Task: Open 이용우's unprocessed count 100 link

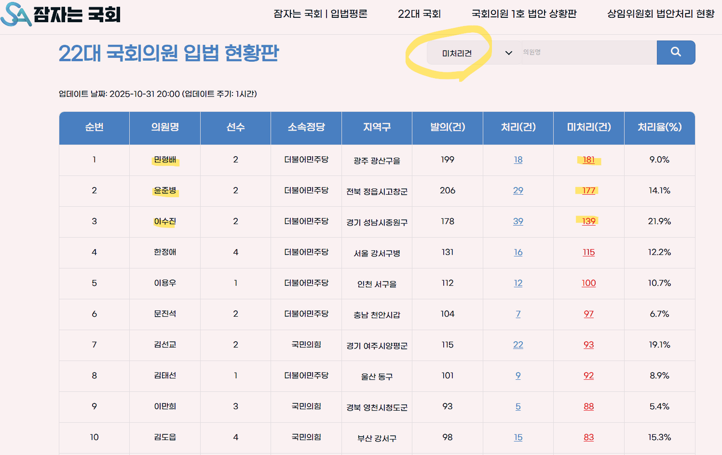Action: [x=588, y=283]
